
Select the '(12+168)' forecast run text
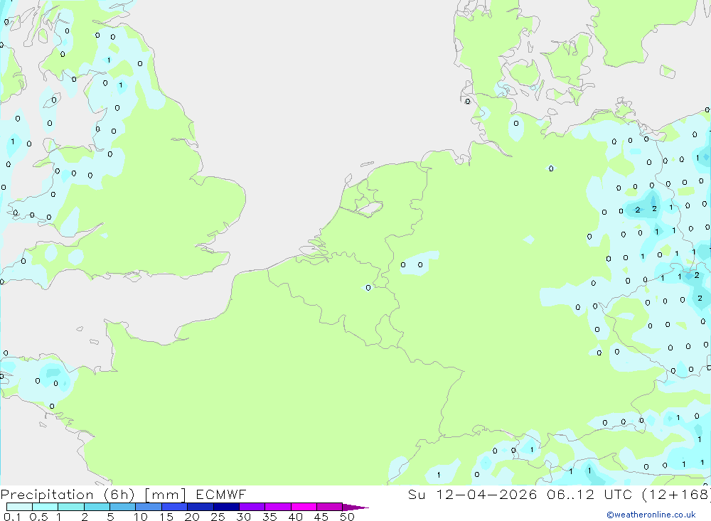pos(676,494)
